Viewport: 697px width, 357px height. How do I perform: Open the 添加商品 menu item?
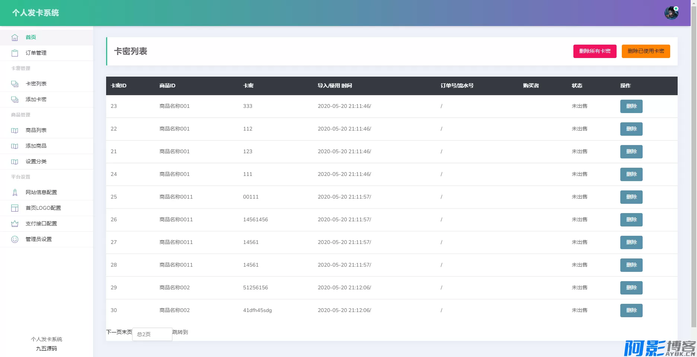pyautogui.click(x=36, y=146)
